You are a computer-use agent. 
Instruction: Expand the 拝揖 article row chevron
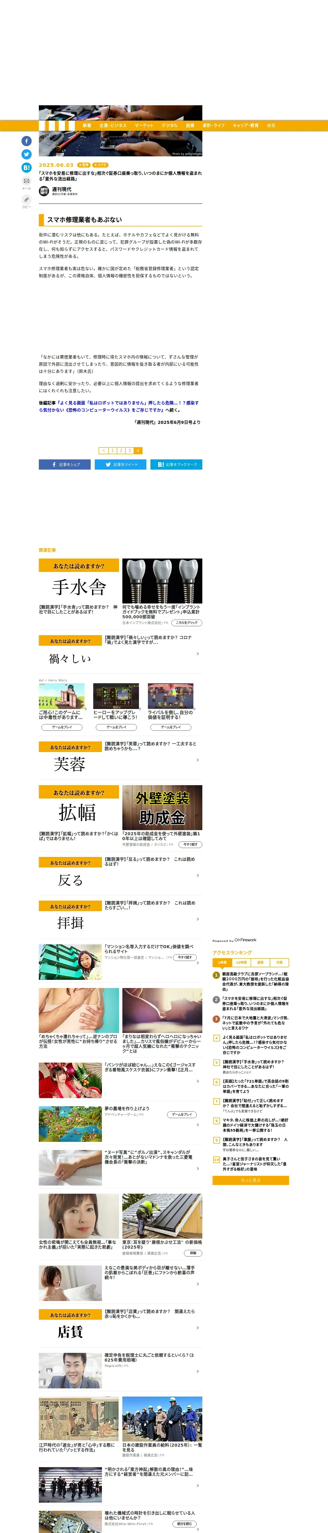pyautogui.click(x=198, y=920)
